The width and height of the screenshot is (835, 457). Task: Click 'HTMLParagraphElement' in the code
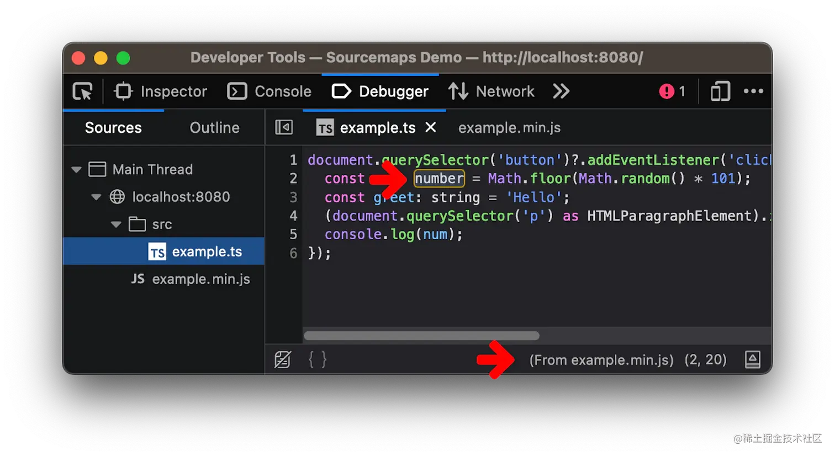click(670, 216)
